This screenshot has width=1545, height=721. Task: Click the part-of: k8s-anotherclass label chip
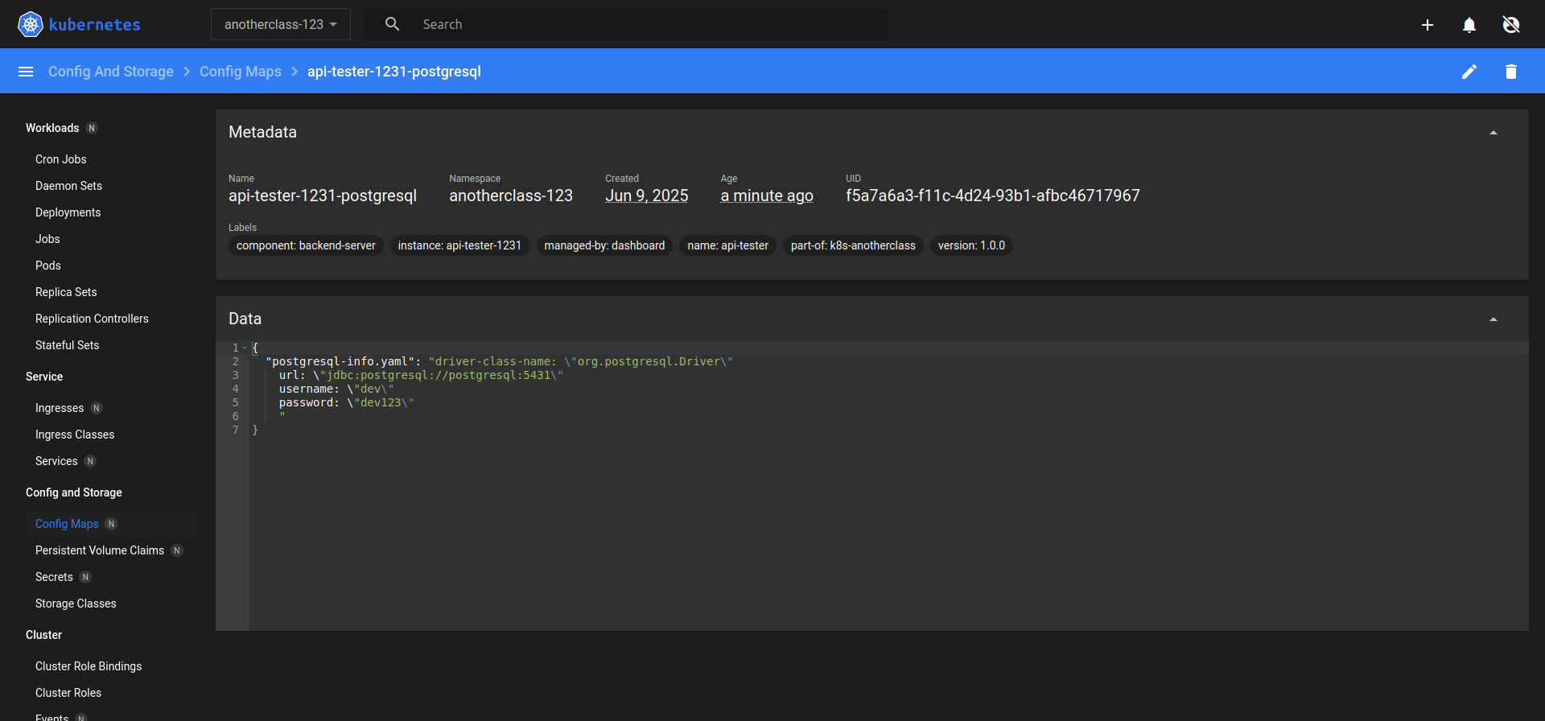(x=853, y=245)
